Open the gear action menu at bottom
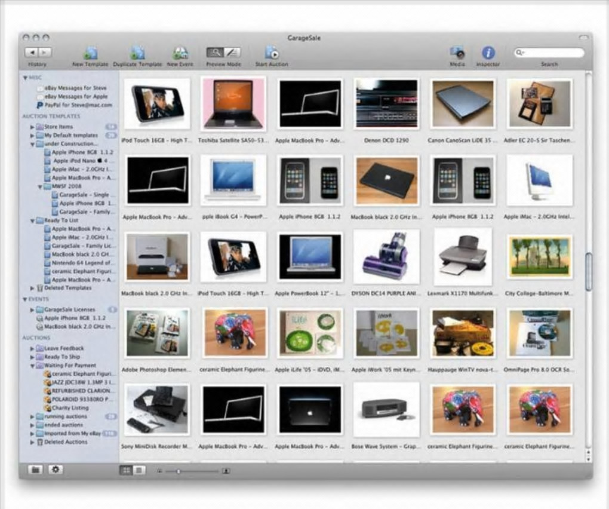 tap(56, 470)
